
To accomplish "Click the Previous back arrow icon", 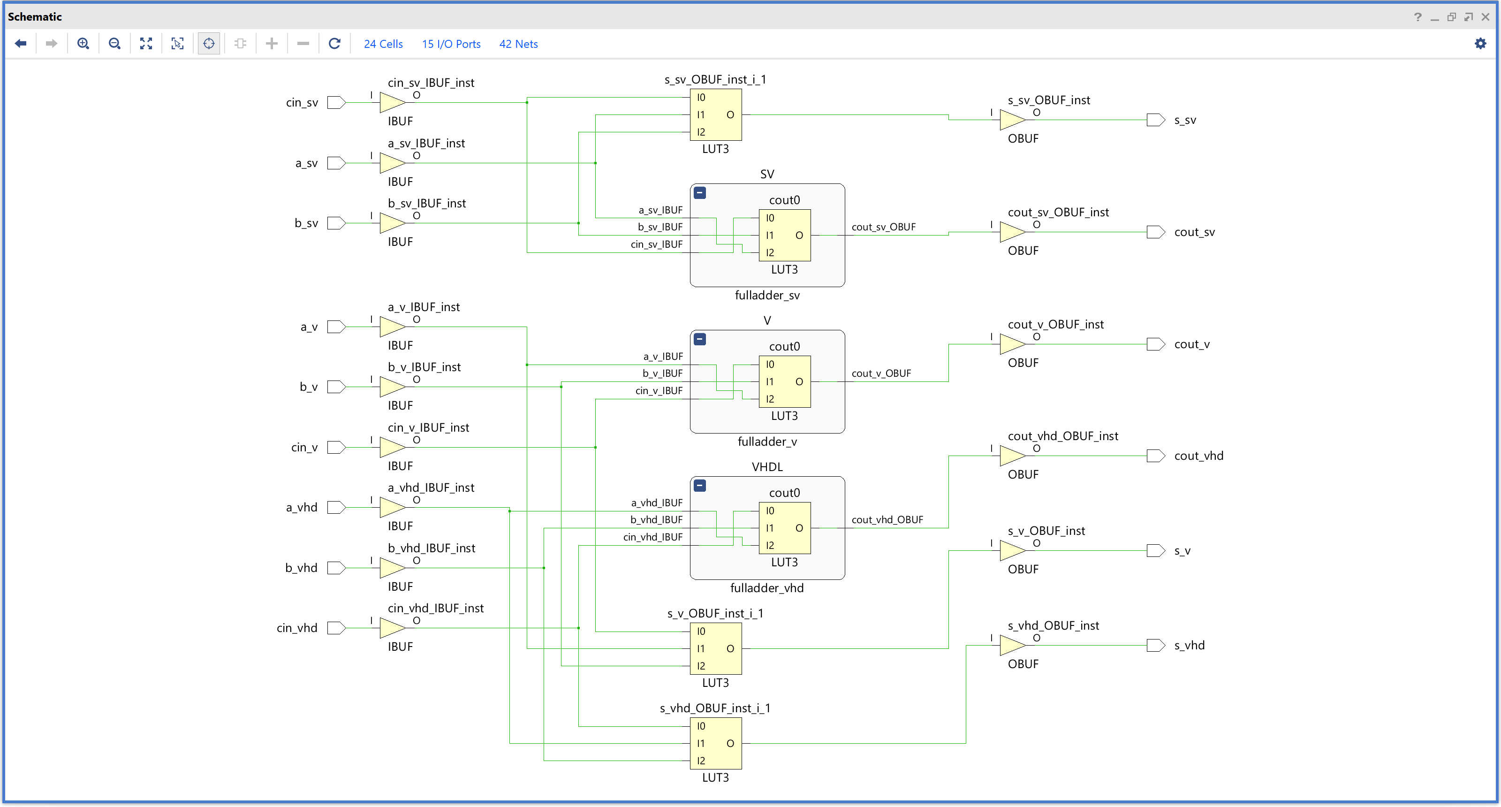I will pyautogui.click(x=21, y=44).
